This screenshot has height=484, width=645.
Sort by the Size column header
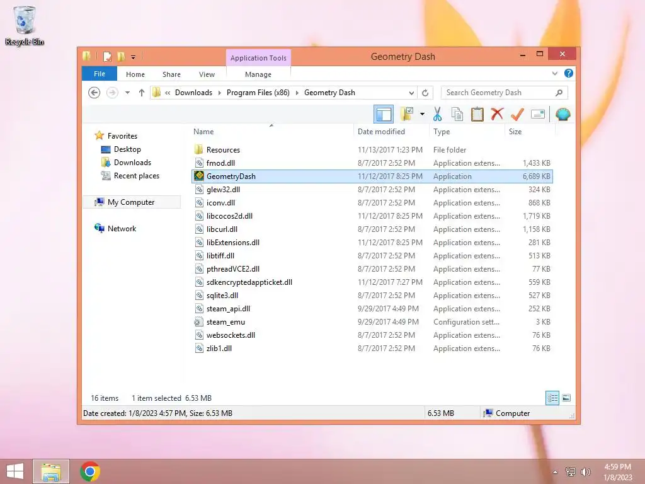pyautogui.click(x=515, y=131)
